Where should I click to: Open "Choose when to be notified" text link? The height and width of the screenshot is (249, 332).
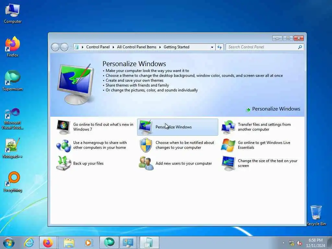[185, 145]
